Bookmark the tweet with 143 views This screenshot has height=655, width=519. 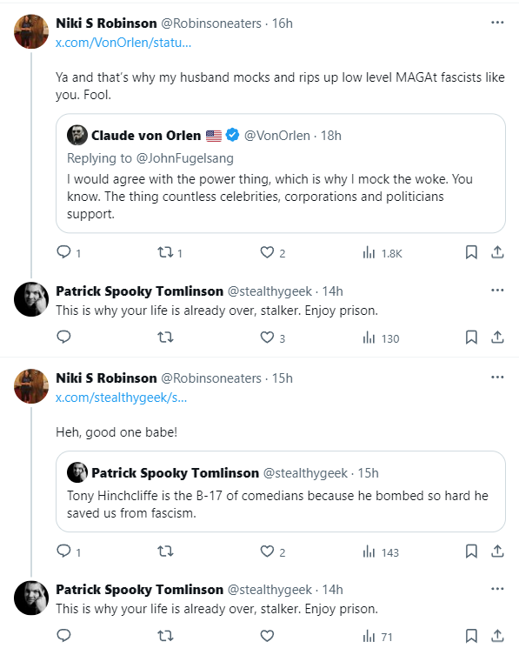coord(471,551)
